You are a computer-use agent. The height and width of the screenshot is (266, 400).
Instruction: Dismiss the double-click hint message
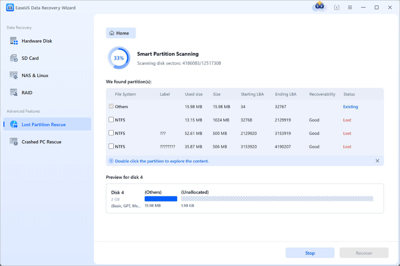click(377, 161)
